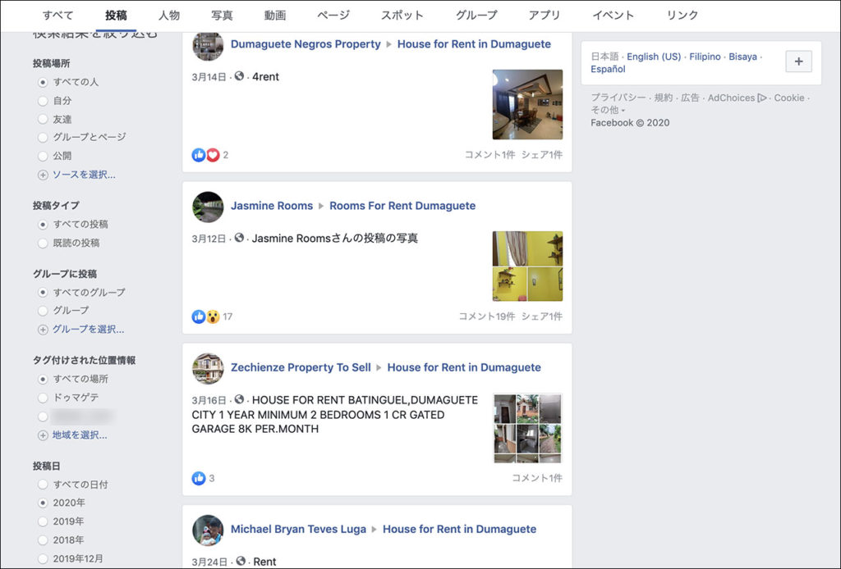
Task: Open その他 footer dropdown
Action: point(608,110)
